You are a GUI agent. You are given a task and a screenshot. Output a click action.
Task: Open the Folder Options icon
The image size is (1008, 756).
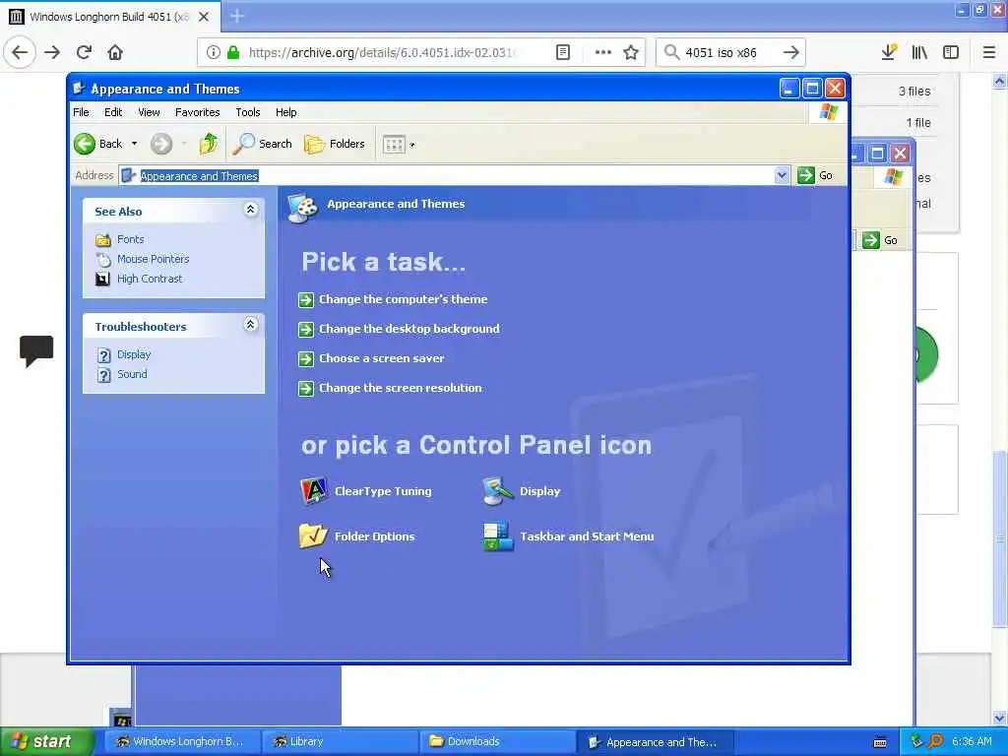[314, 536]
